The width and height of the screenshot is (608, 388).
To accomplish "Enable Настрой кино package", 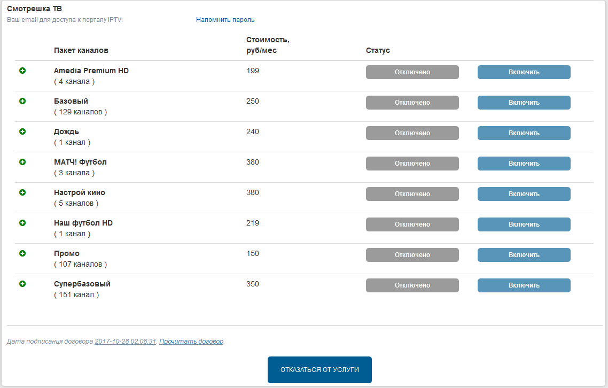I will 524,194.
